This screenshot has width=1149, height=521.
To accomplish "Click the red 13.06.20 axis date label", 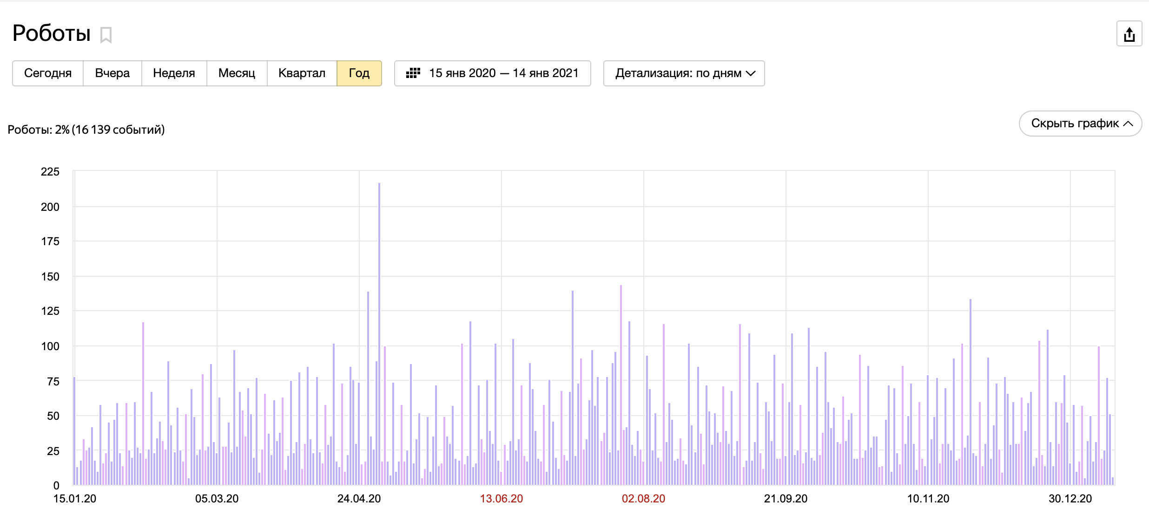I will 501,499.
